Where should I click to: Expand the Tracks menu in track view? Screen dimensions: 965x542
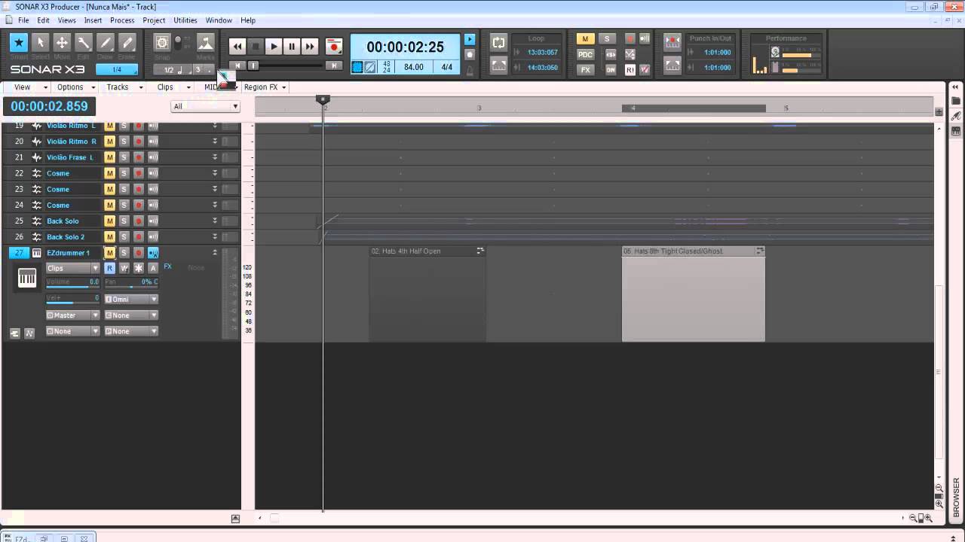coord(123,87)
